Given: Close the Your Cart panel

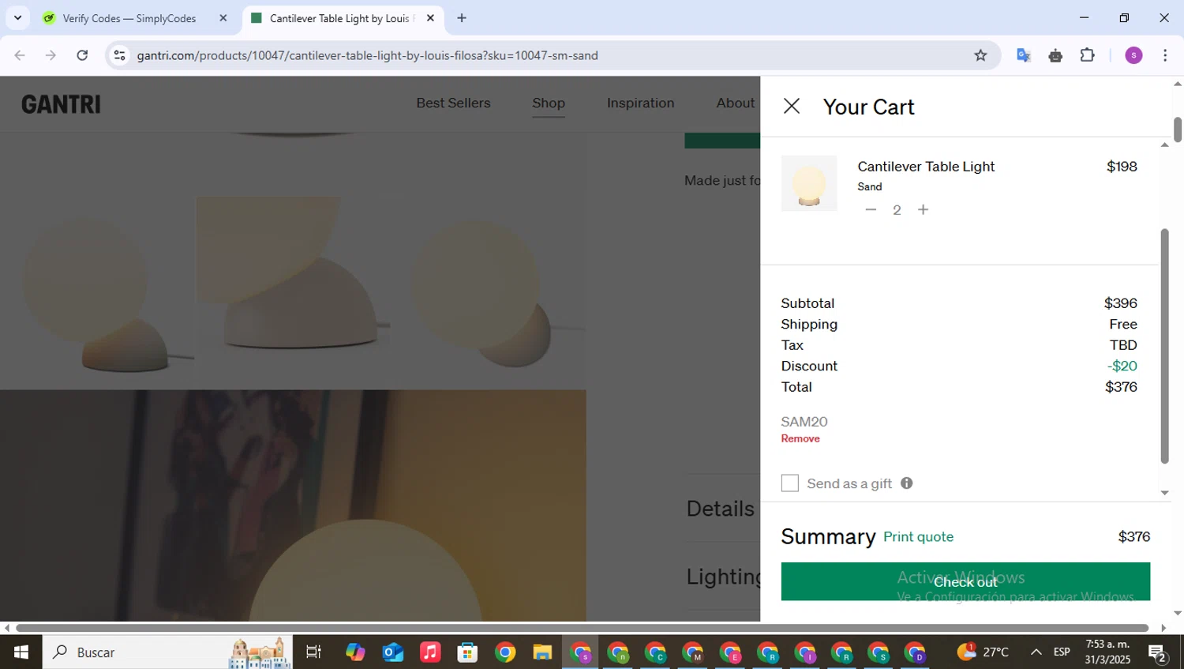Looking at the screenshot, I should point(791,106).
